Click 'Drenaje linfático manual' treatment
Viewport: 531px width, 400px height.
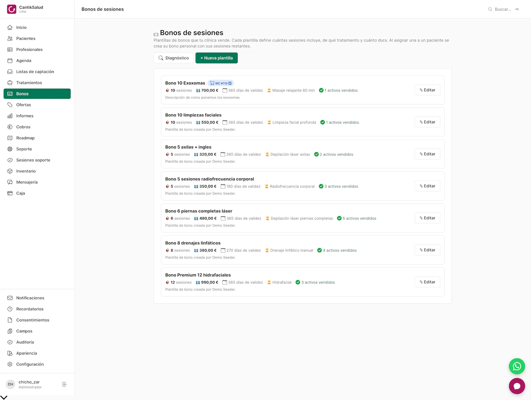pyautogui.click(x=292, y=251)
